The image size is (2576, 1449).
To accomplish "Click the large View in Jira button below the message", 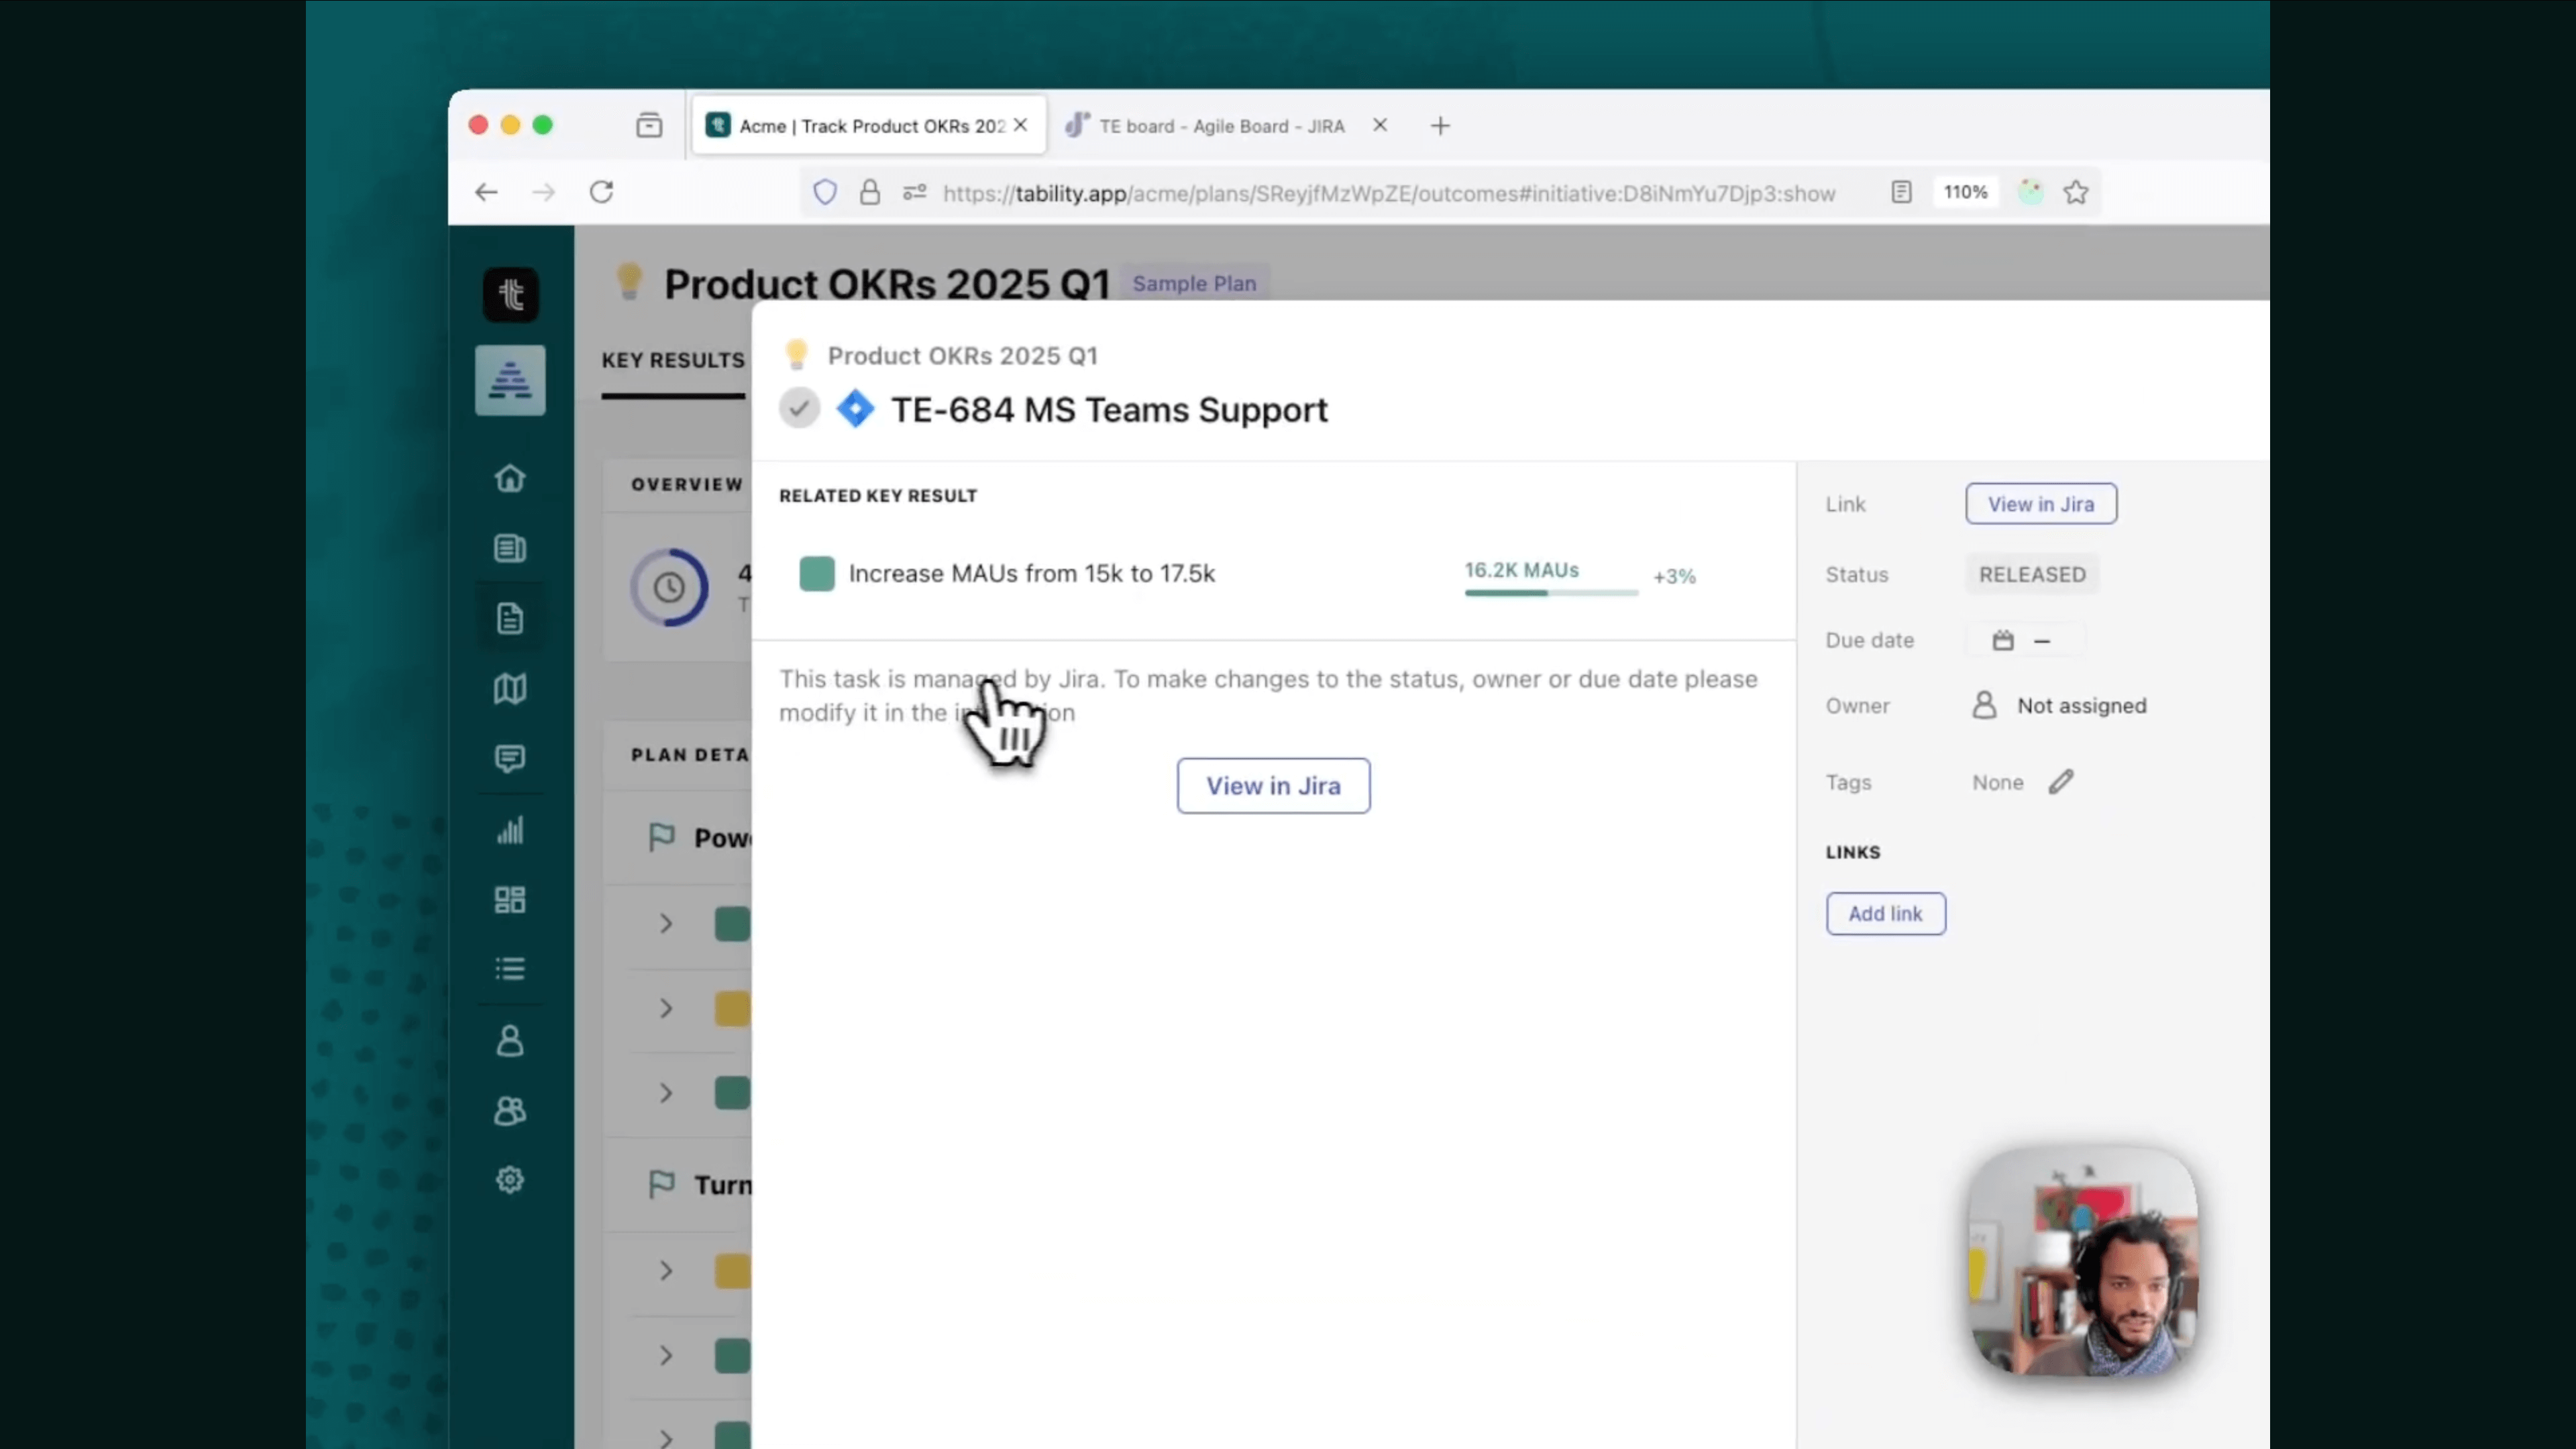I will 1273,786.
